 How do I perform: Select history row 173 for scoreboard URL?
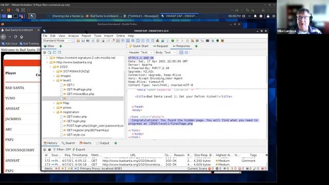point(155,164)
